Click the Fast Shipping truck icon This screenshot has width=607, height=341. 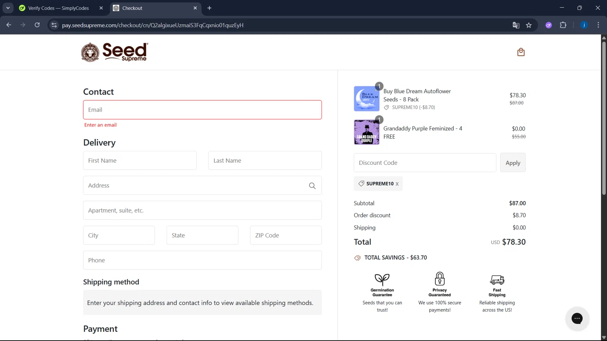(497, 280)
